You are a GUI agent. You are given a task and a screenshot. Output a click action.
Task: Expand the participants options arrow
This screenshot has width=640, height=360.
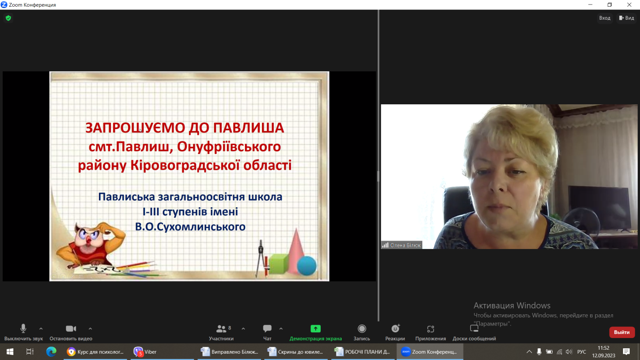[x=243, y=329]
